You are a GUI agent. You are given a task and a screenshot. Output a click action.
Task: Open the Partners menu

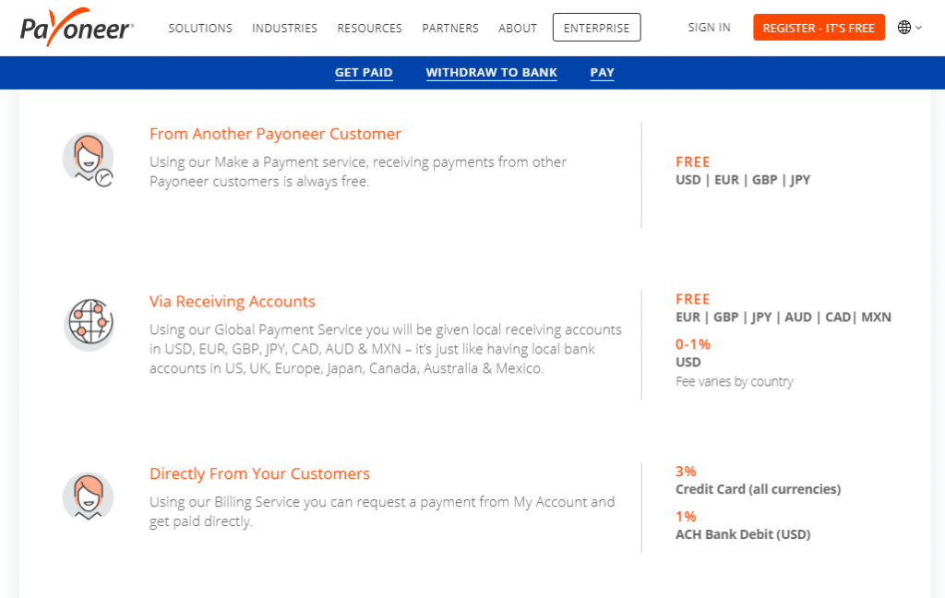450,29
